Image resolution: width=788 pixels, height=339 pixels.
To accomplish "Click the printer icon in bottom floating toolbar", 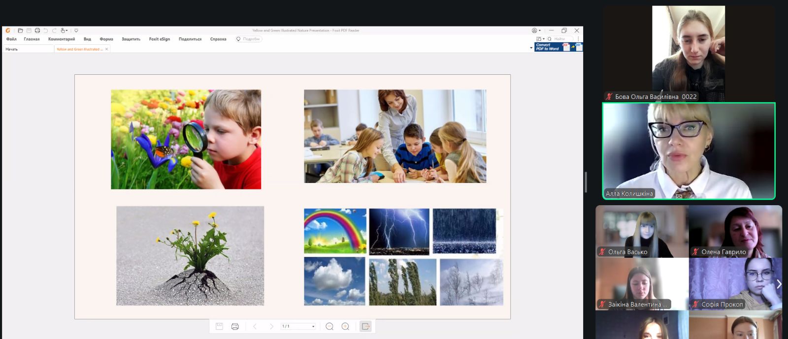I will pyautogui.click(x=235, y=326).
